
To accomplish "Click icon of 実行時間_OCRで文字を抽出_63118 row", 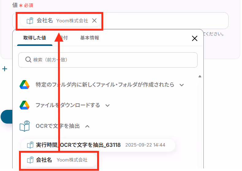I will tap(30, 145).
